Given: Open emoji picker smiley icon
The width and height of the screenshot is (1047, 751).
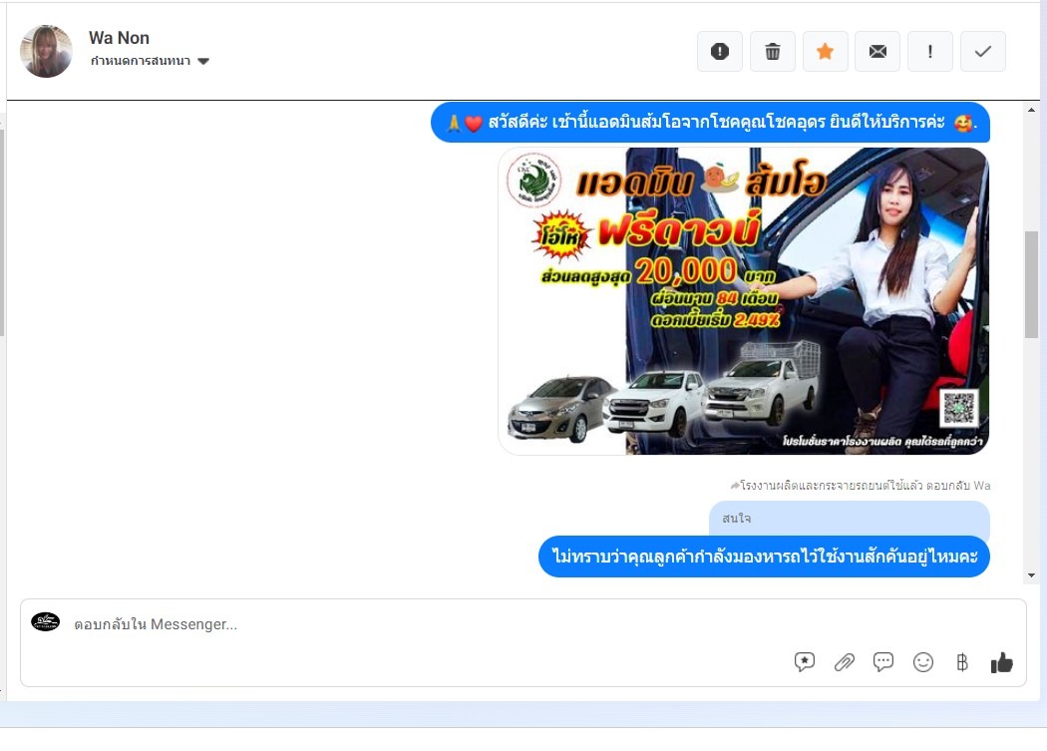Looking at the screenshot, I should pos(922,662).
